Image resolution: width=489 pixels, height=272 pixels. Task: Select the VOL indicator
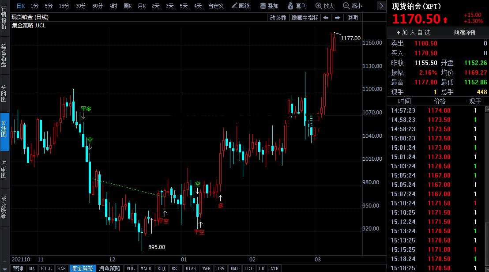click(x=131, y=268)
